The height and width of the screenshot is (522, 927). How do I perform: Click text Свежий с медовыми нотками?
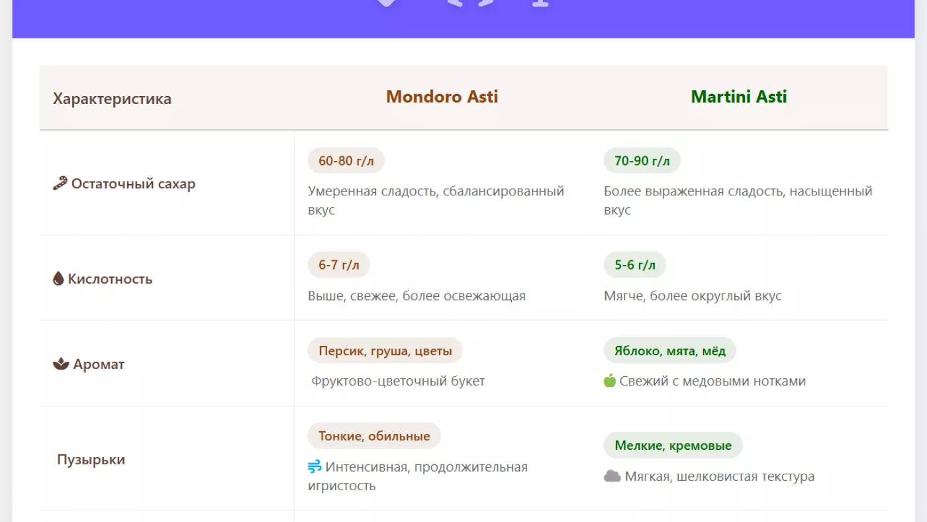click(712, 381)
